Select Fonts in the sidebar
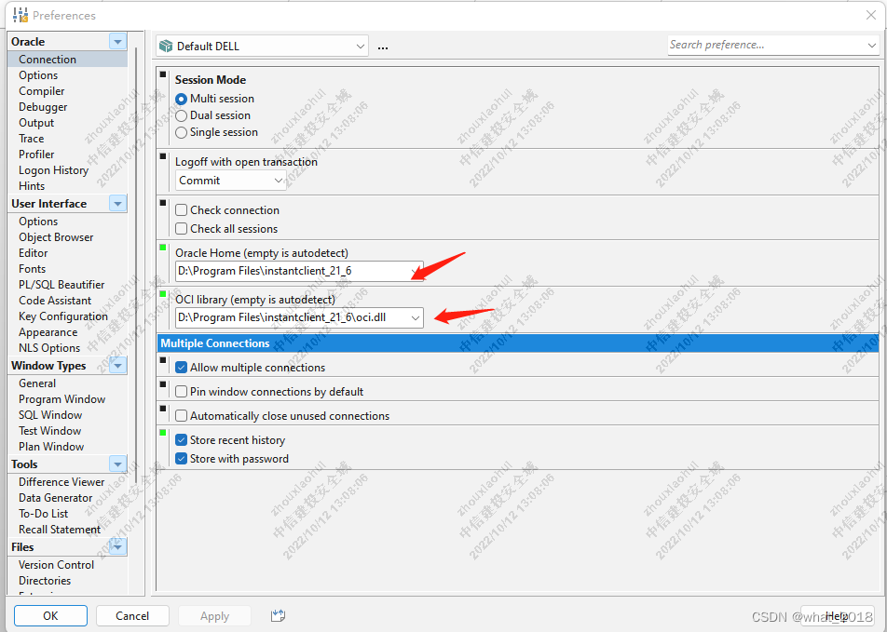 (32, 268)
